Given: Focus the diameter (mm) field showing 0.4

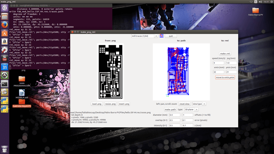Looking at the screenshot, I should click(175, 115).
